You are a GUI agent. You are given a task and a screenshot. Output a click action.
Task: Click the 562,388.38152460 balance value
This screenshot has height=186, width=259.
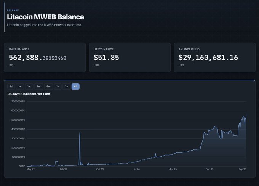tap(37, 58)
